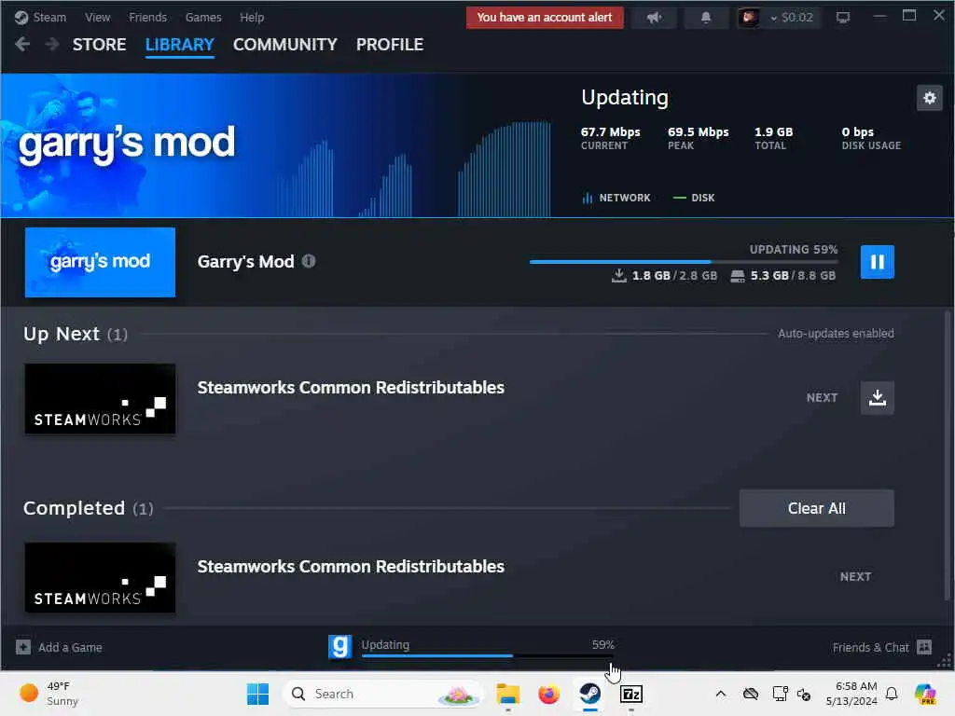Start Steamworks Common Redistributables download now
Screen dimensions: 955x716
tap(877, 397)
